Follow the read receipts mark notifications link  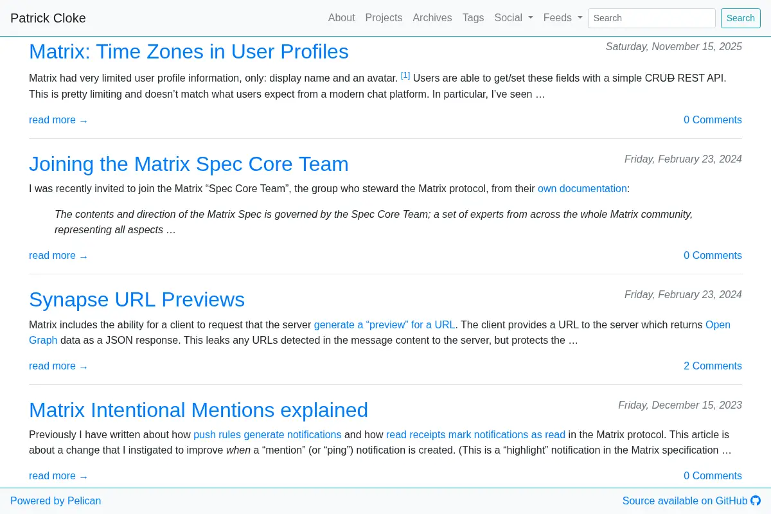click(475, 435)
